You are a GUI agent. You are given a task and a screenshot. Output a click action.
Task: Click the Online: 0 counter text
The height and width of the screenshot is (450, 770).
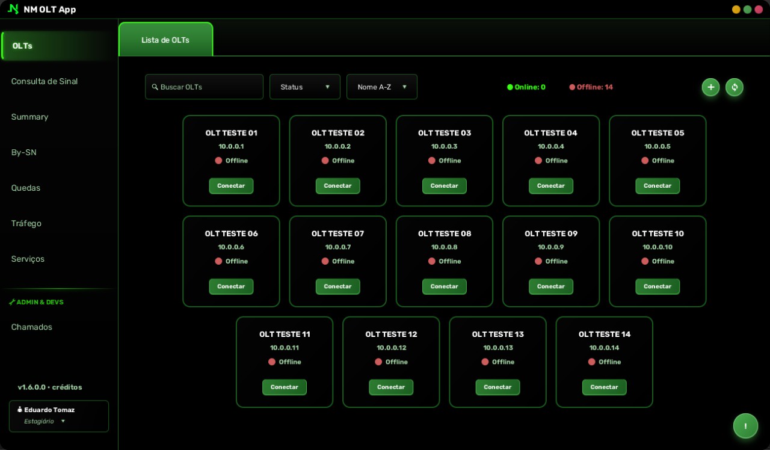pos(530,87)
